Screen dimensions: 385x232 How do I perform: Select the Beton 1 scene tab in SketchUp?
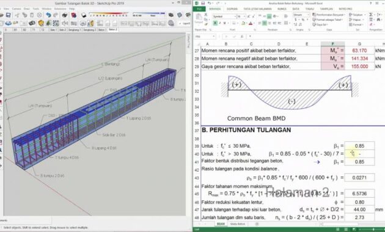[101, 30]
